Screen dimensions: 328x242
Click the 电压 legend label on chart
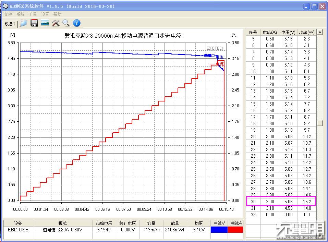pos(220,57)
